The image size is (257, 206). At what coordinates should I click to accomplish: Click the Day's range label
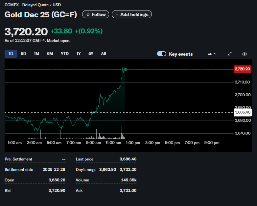(x=86, y=170)
